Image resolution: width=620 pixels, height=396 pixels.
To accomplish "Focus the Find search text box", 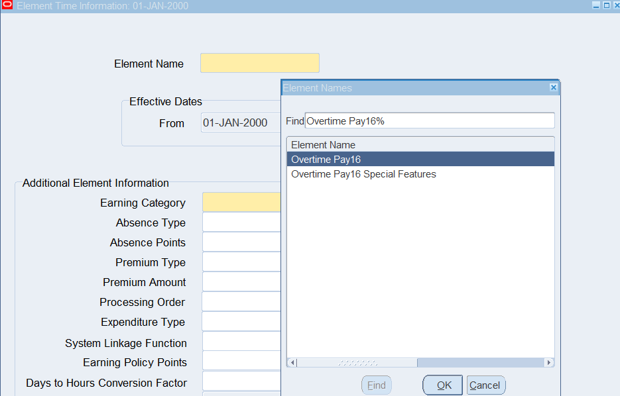I will [429, 121].
